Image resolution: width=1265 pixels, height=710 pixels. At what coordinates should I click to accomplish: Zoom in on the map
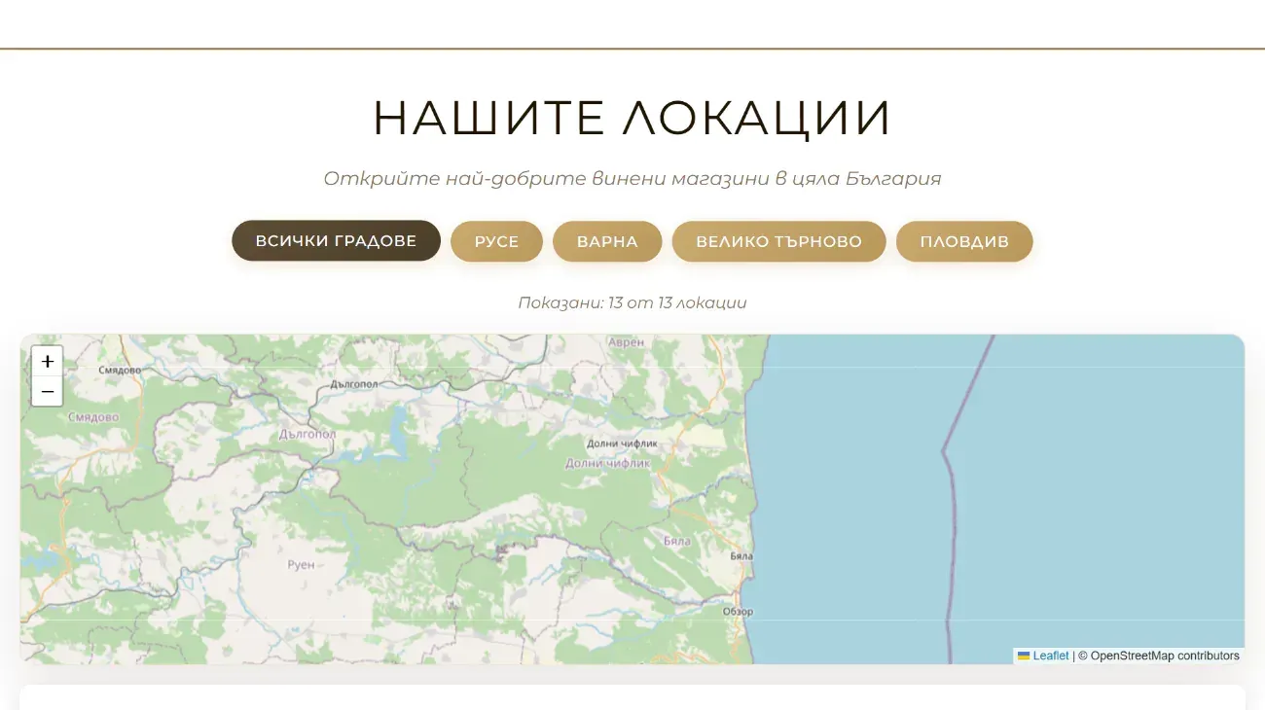tap(48, 362)
